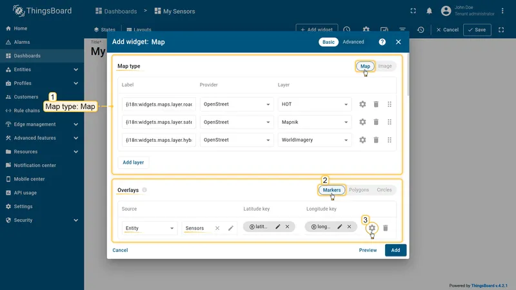
Task: Toggle fullscreen icon in top header
Action: tap(413, 11)
